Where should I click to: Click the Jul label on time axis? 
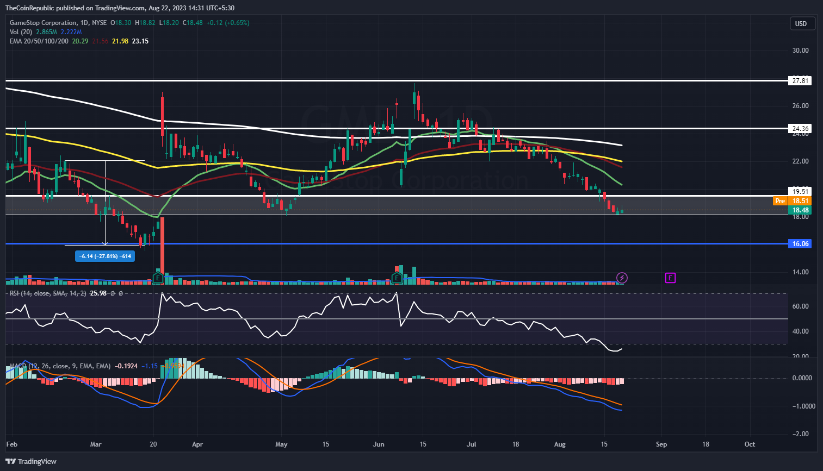(x=472, y=444)
